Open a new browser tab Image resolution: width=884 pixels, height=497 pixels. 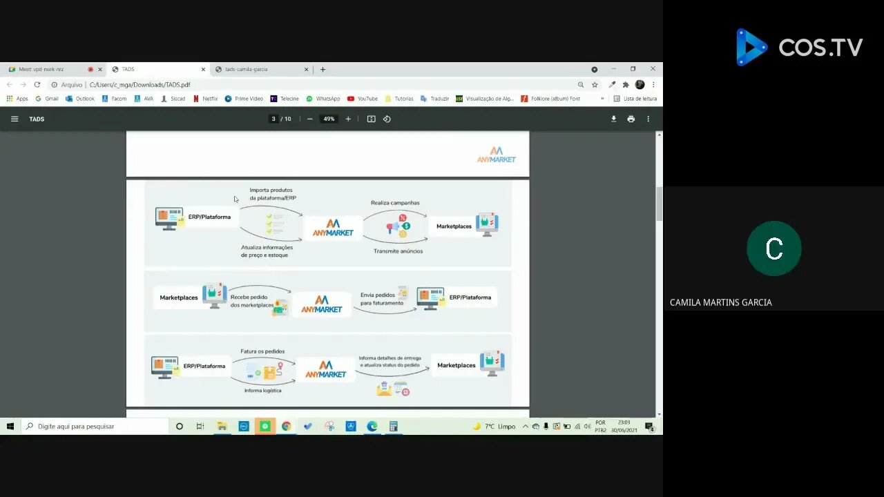[323, 69]
